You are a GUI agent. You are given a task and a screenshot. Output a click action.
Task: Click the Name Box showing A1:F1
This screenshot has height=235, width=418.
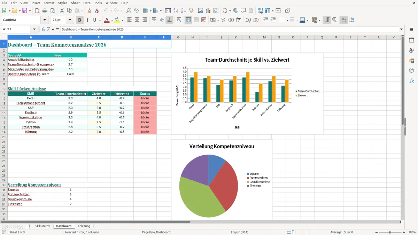[x=16, y=30]
